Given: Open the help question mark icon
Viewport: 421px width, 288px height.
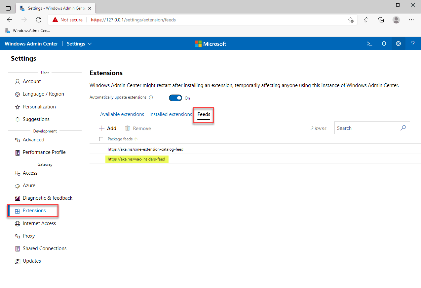Looking at the screenshot, I should coord(413,43).
